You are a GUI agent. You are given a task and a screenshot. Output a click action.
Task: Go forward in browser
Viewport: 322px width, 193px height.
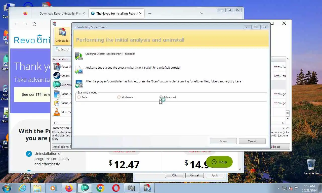pyautogui.click(x=25, y=24)
